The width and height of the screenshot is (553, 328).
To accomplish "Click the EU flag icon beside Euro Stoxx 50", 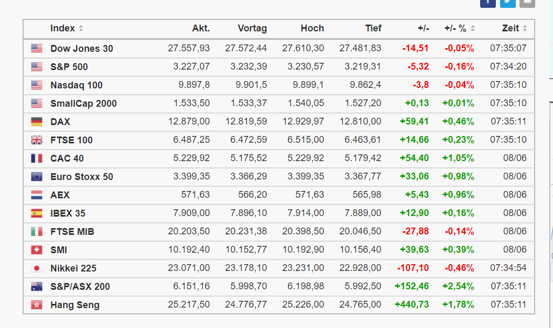I will coord(36,177).
